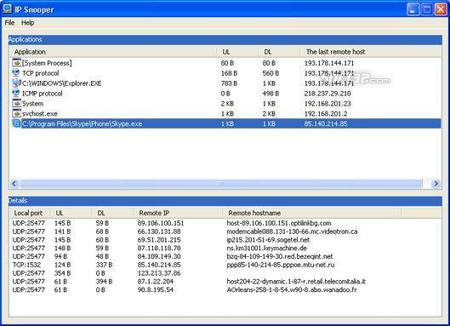Minimize the IP Snooper window
This screenshot has height=326, width=450.
click(413, 9)
